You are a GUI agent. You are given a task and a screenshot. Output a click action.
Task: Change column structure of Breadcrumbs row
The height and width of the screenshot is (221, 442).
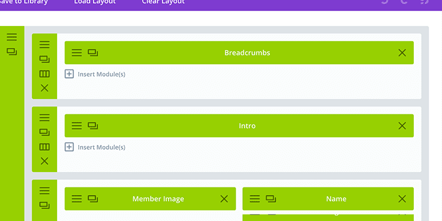tap(44, 74)
